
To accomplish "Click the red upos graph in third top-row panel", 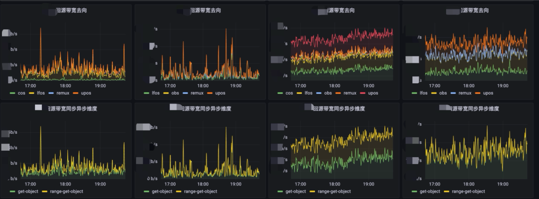I will 342,38.
